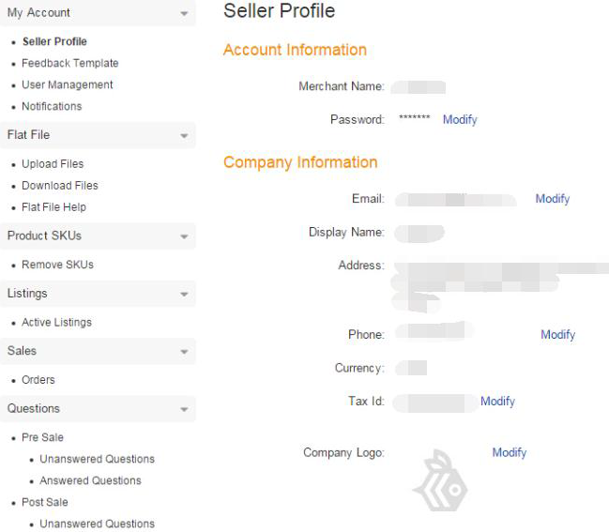
Task: Open Flat File Help
Action: coord(53,207)
